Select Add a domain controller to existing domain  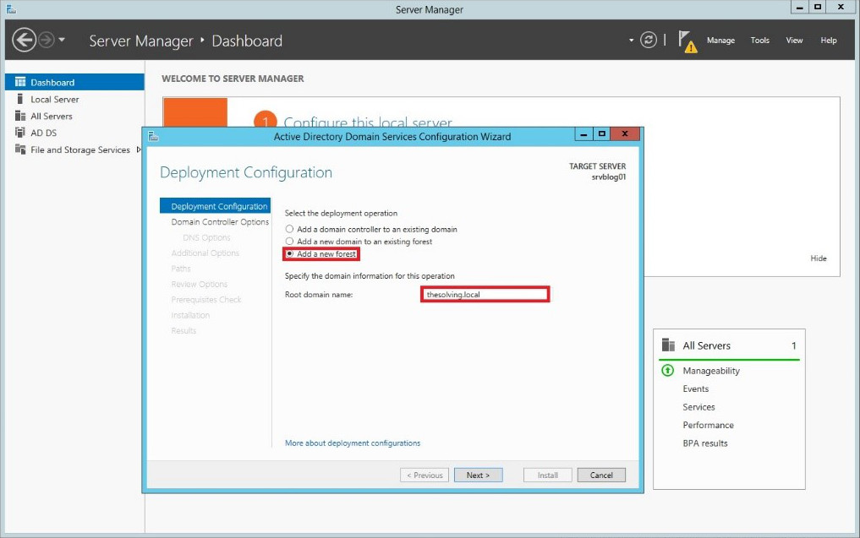(289, 229)
